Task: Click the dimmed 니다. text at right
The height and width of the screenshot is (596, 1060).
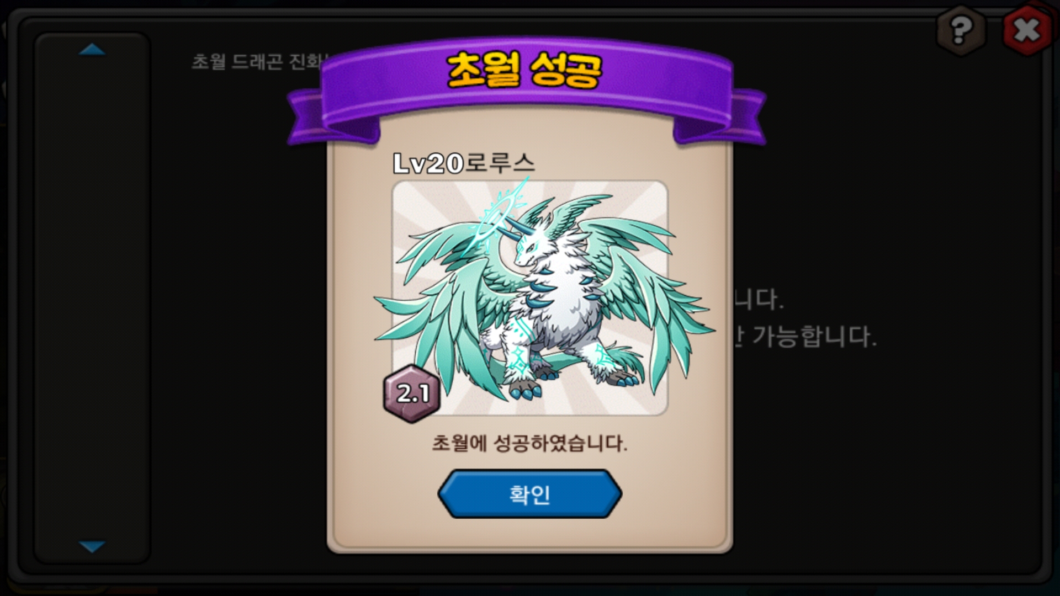Action: pos(759,299)
